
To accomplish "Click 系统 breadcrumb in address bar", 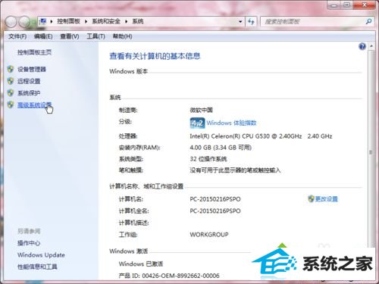I will click(x=138, y=21).
